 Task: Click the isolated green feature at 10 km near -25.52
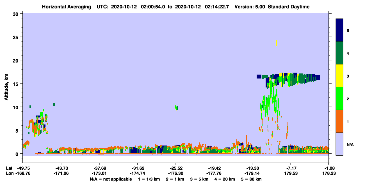[x=177, y=108]
